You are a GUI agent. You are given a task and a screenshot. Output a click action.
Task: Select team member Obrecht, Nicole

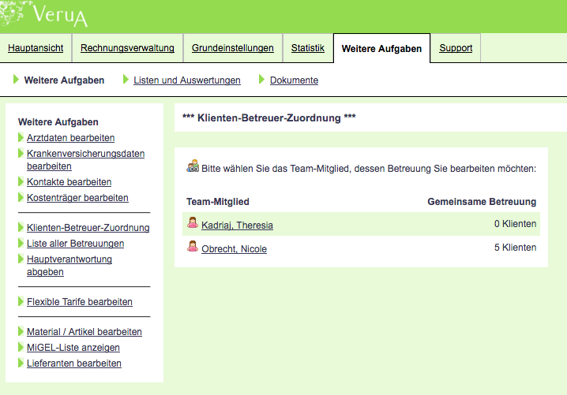coord(234,249)
